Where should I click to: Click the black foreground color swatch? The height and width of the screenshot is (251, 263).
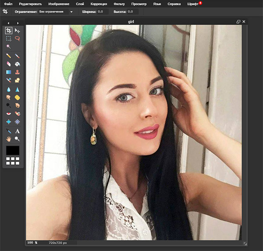coord(13,150)
